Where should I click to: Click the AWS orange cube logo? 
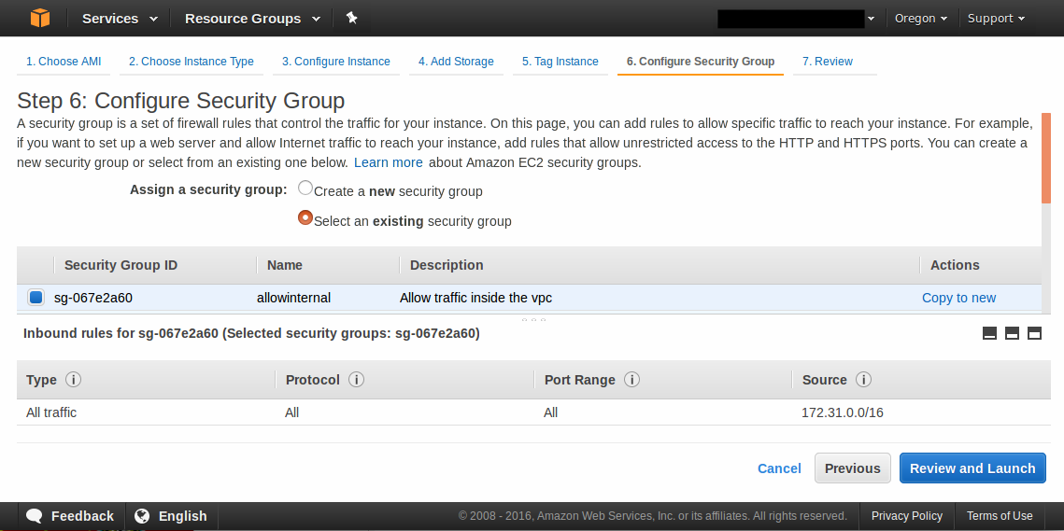tap(40, 18)
